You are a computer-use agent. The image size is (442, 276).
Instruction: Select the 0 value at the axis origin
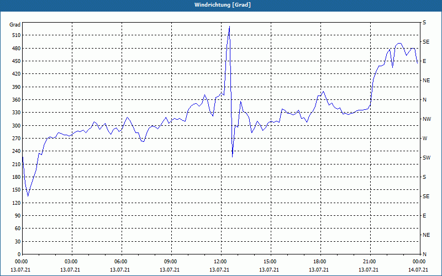[19, 254]
